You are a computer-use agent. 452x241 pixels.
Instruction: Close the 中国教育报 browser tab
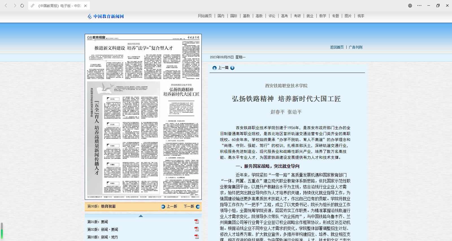[86, 6]
